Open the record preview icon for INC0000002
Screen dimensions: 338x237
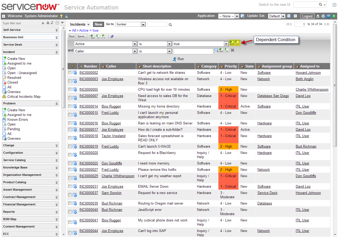[75, 73]
